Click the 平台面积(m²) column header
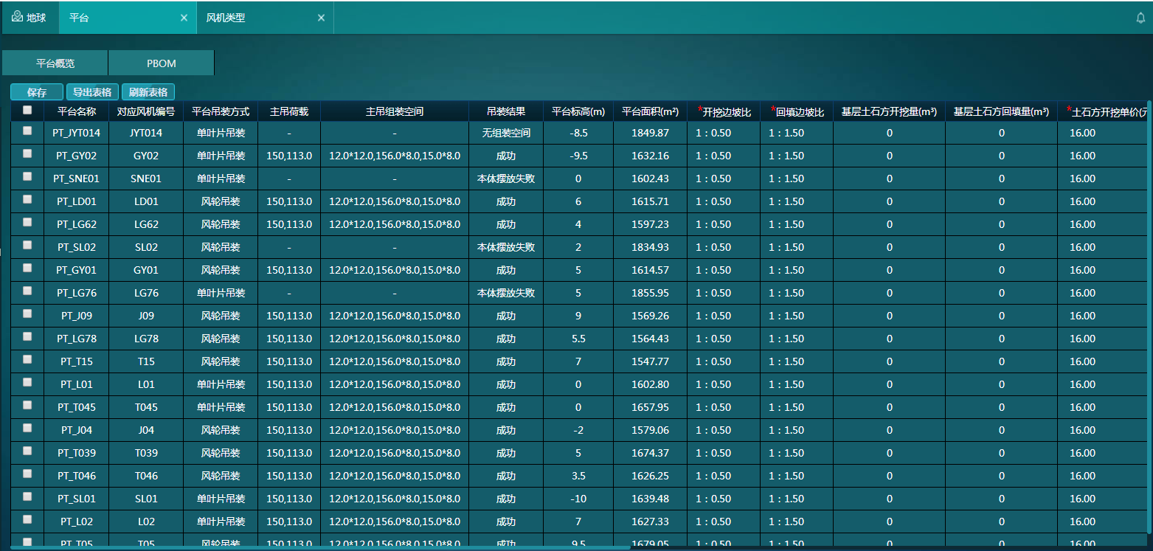The width and height of the screenshot is (1153, 551). pos(650,111)
